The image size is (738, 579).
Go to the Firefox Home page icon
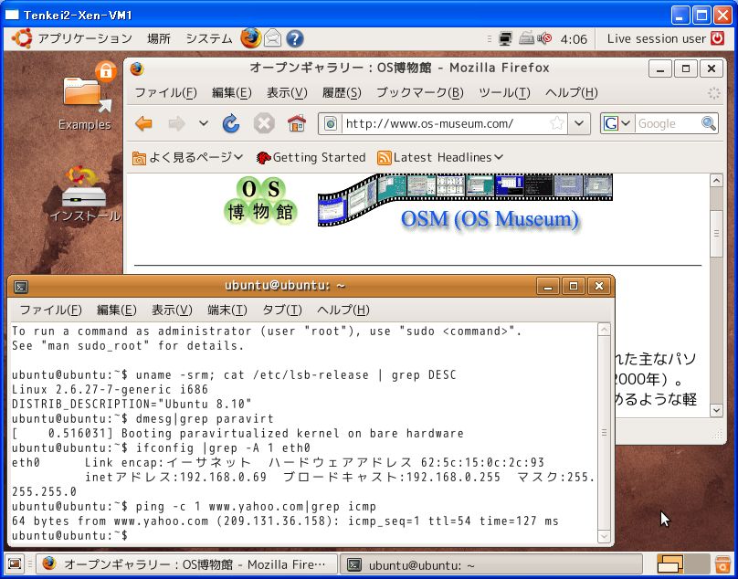[x=297, y=124]
